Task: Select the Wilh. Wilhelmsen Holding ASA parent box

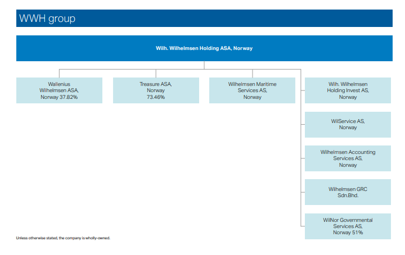Action: click(204, 48)
